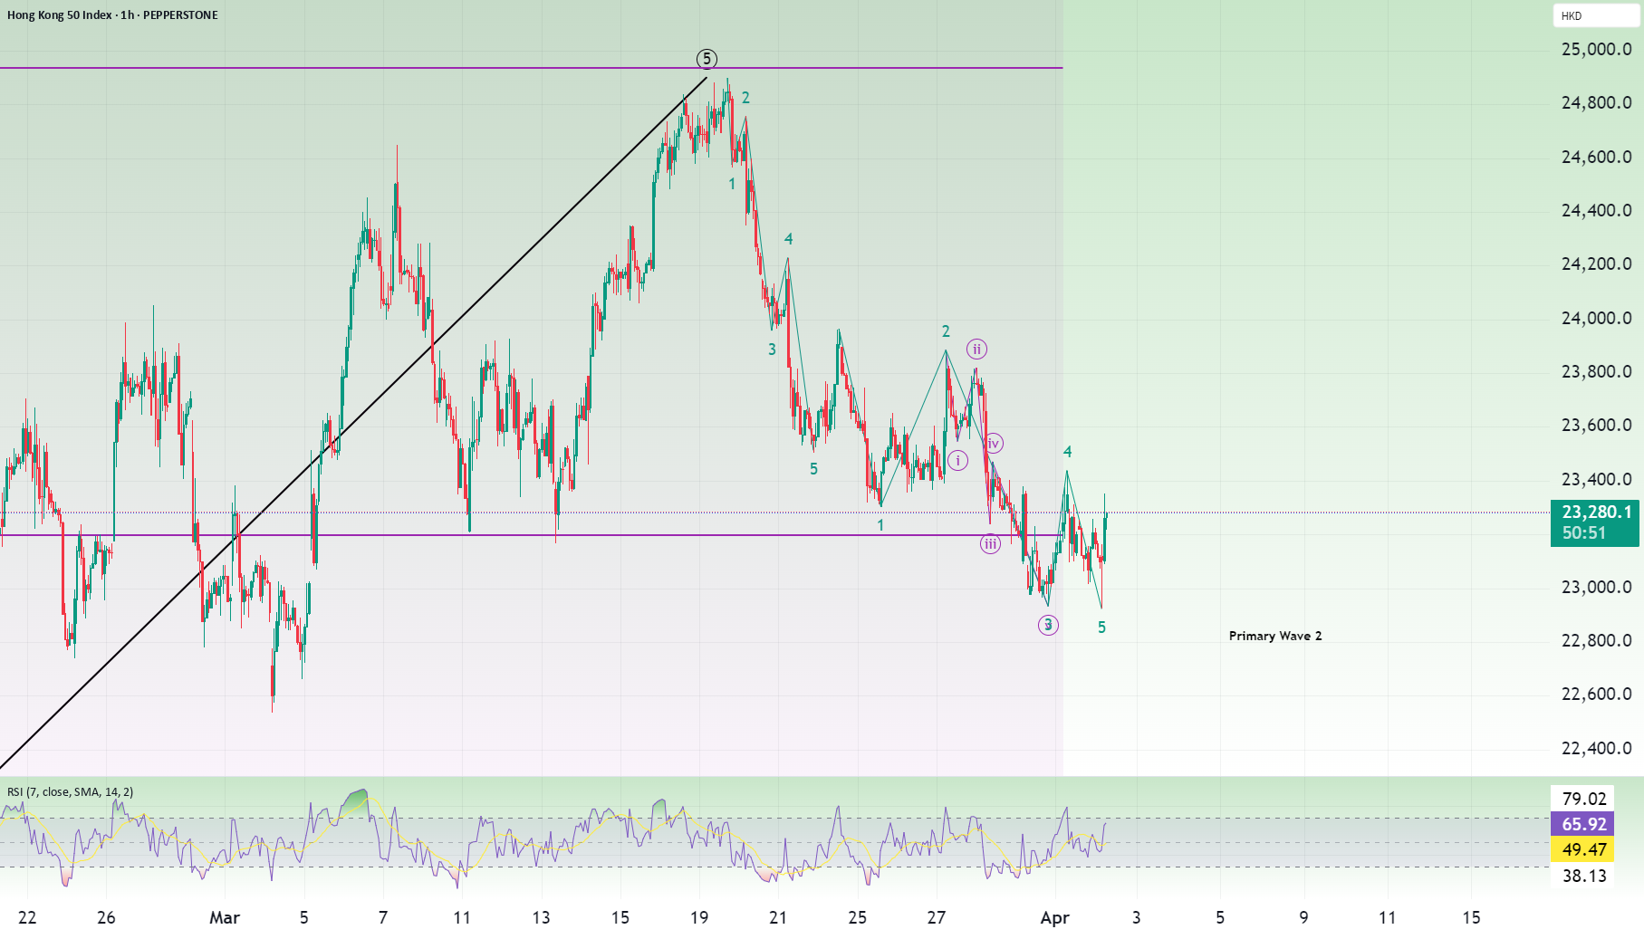Click the circled ii wave marker

click(976, 349)
